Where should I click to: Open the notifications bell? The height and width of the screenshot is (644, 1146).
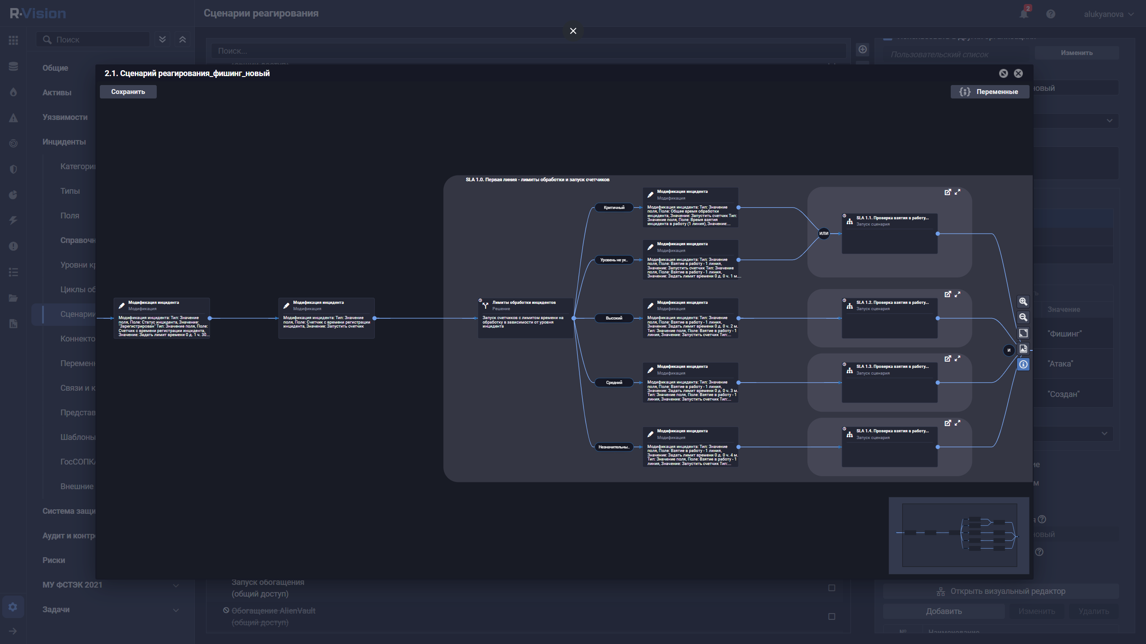coord(1024,14)
